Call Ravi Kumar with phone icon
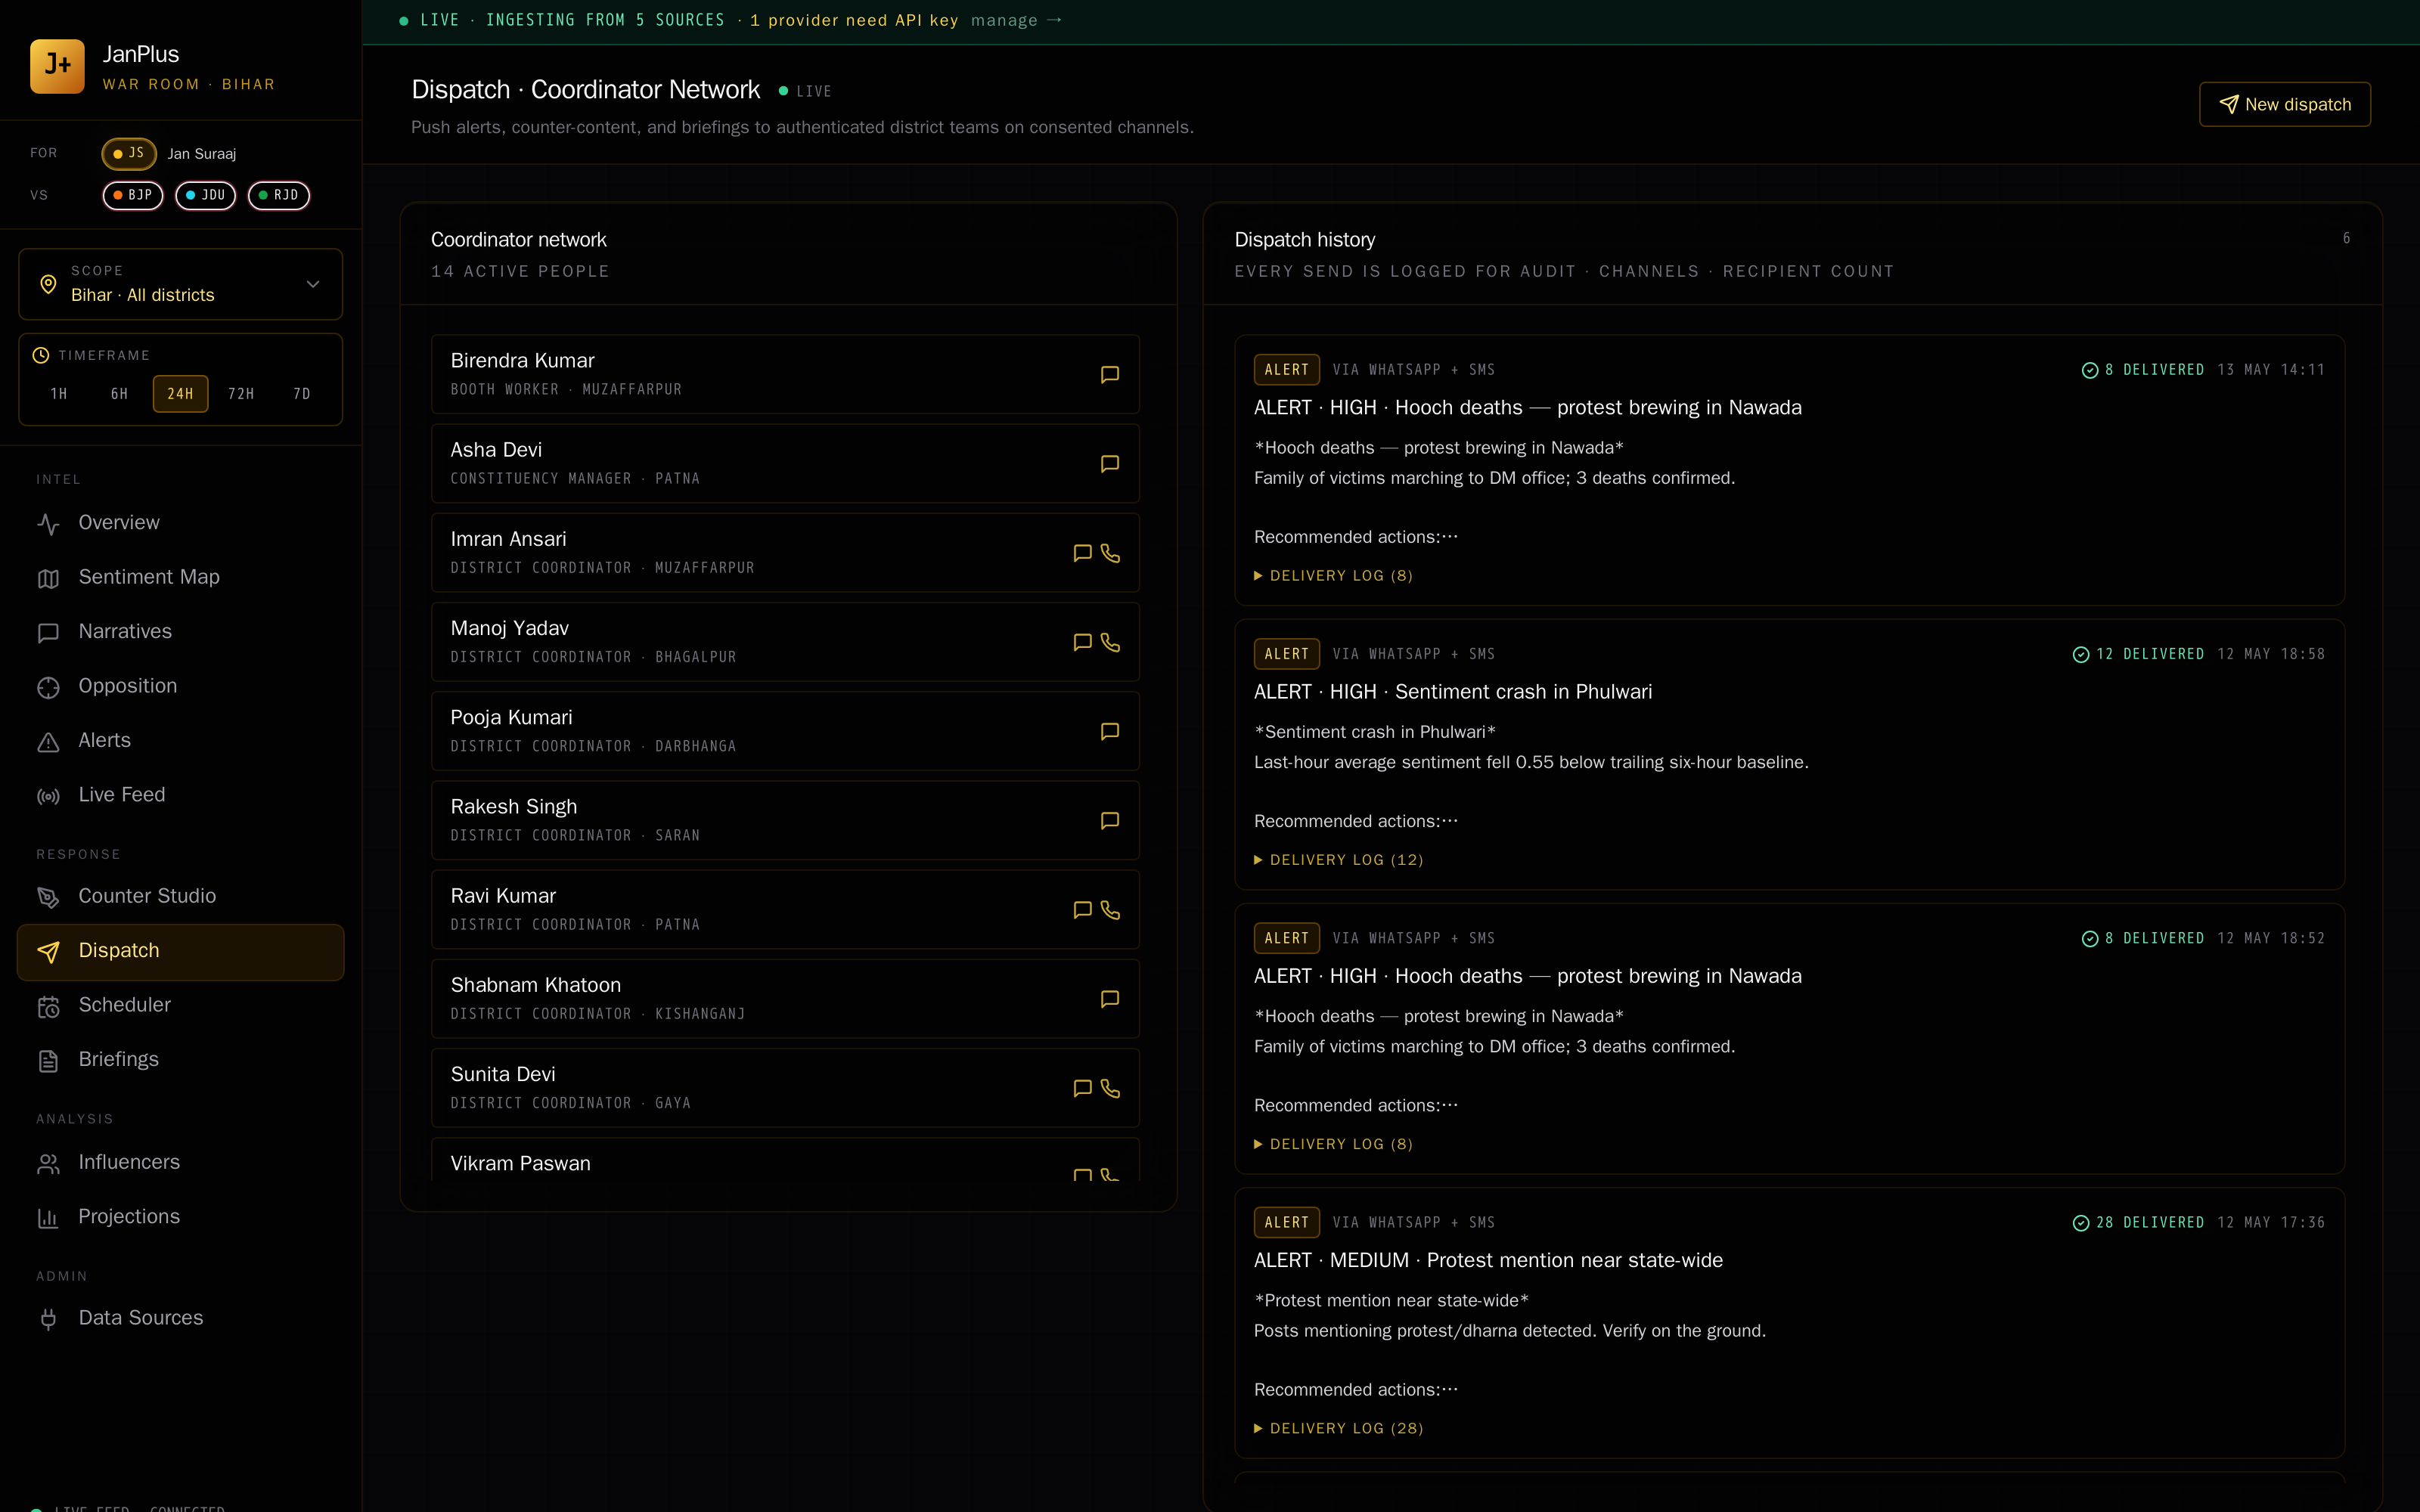This screenshot has height=1512, width=2420. pos(1110,909)
